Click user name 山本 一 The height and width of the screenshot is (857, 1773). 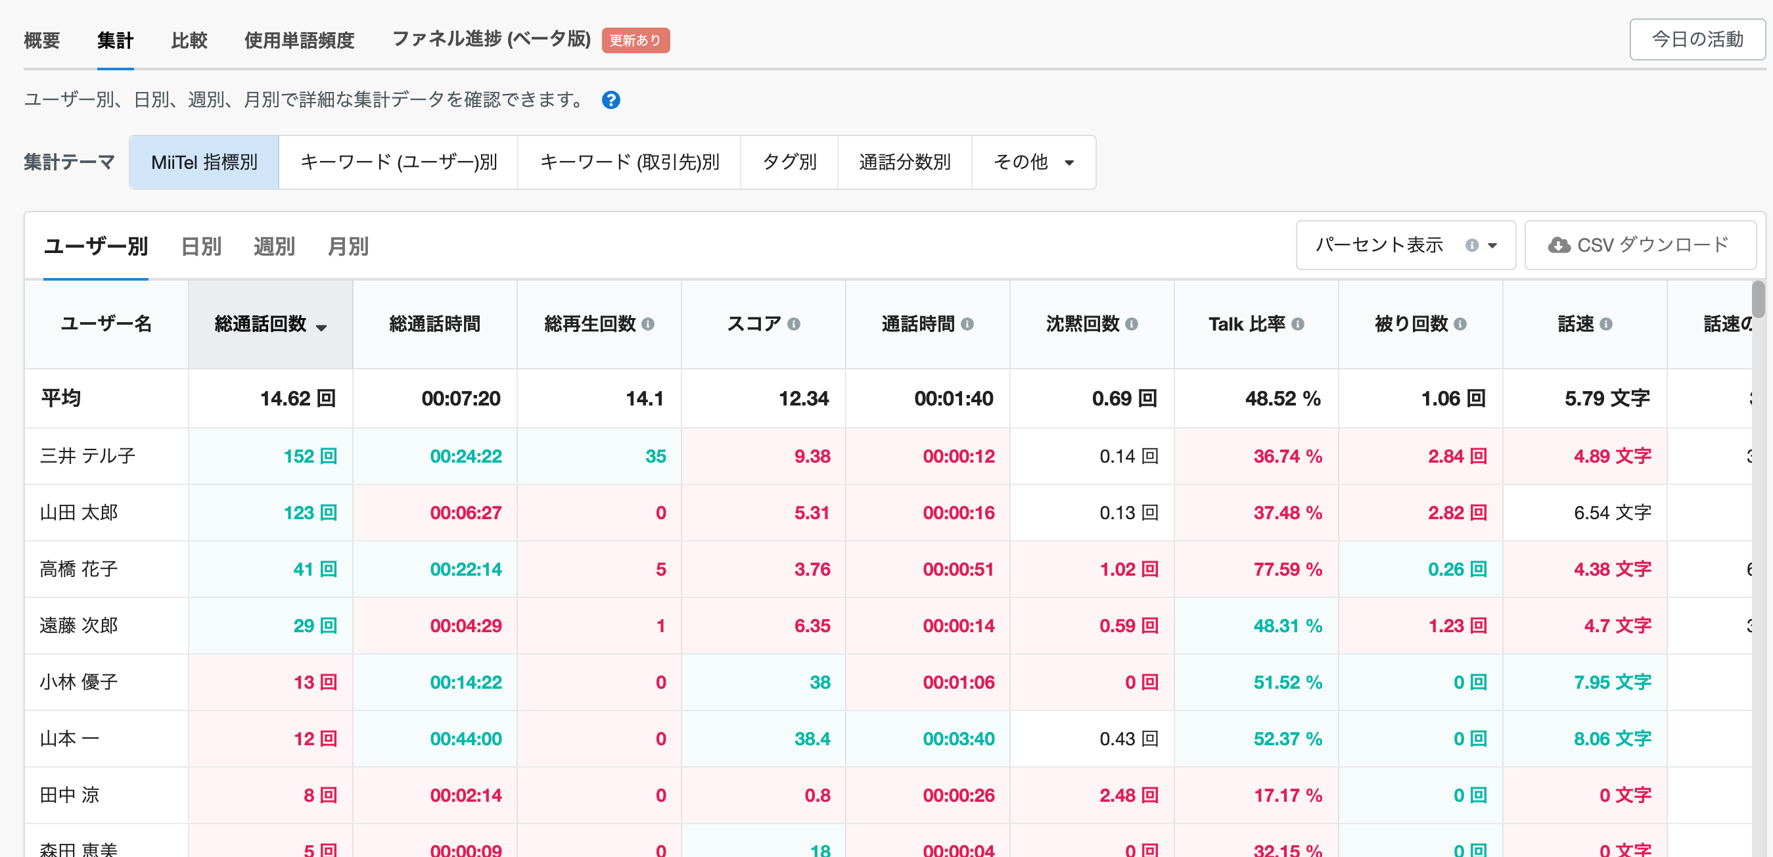click(x=70, y=739)
